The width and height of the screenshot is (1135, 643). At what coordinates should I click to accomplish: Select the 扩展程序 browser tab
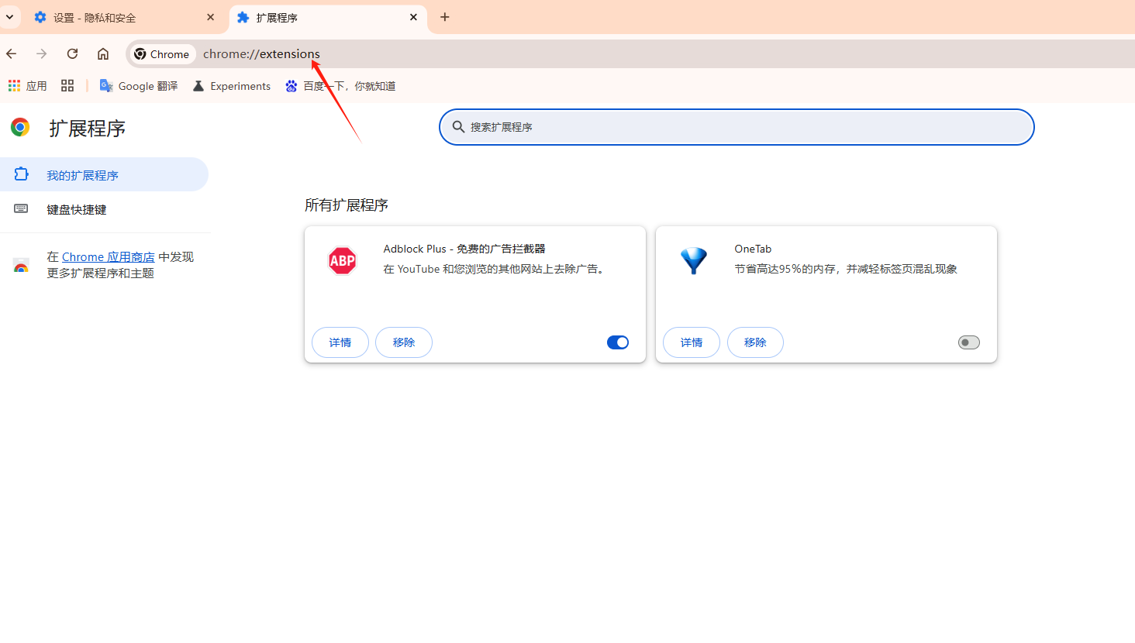[x=327, y=17]
